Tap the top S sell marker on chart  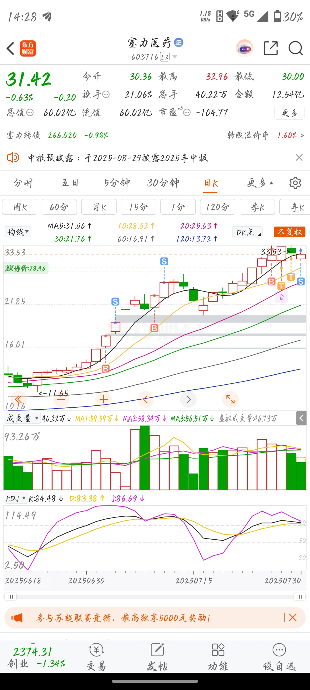(x=164, y=261)
